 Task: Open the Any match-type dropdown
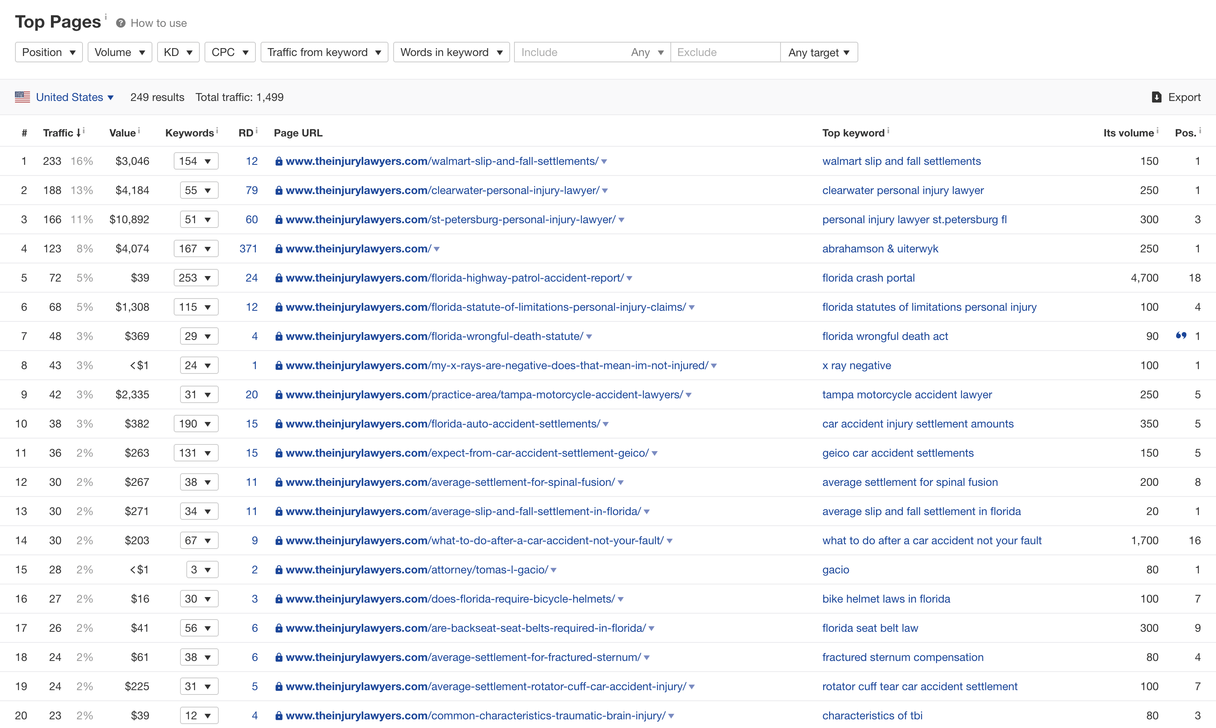click(647, 52)
